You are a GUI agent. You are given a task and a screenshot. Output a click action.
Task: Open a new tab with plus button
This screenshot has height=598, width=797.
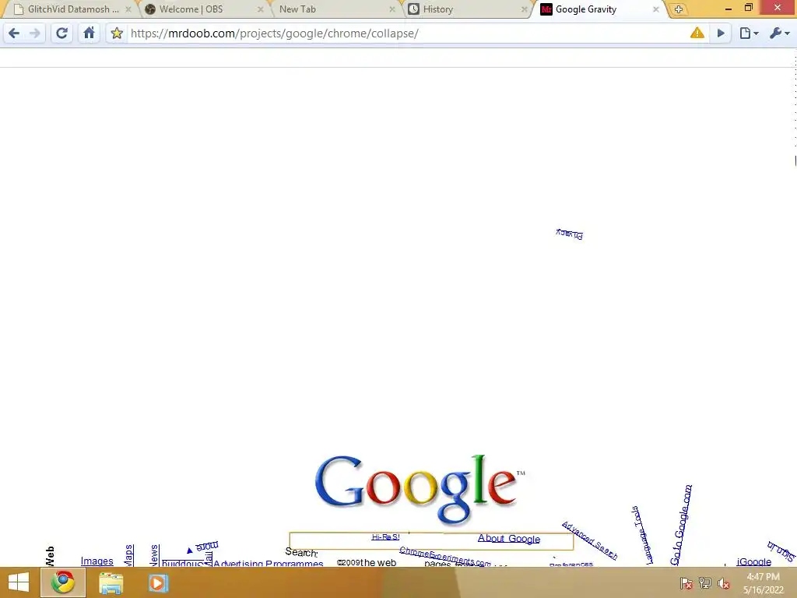click(x=678, y=9)
